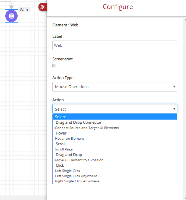This screenshot has height=200, width=186.
Task: Click the Action Type dropdown arrow
Action: point(174,86)
